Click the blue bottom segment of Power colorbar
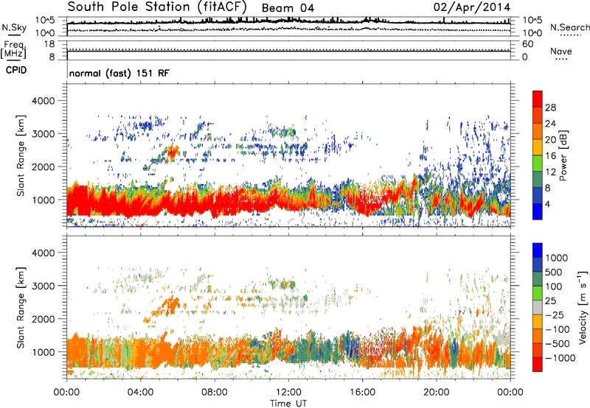The height and width of the screenshot is (408, 590). tap(538, 211)
